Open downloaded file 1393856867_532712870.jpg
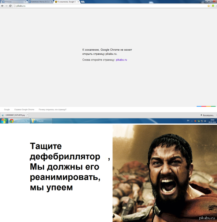The height and width of the screenshot is (222, 217). pos(14,115)
